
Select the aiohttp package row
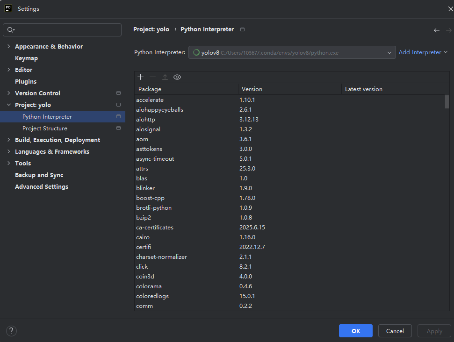(x=289, y=120)
